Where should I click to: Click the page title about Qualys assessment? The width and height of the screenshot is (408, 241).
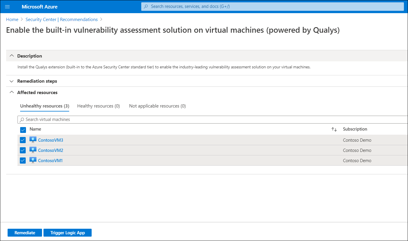(x=173, y=30)
